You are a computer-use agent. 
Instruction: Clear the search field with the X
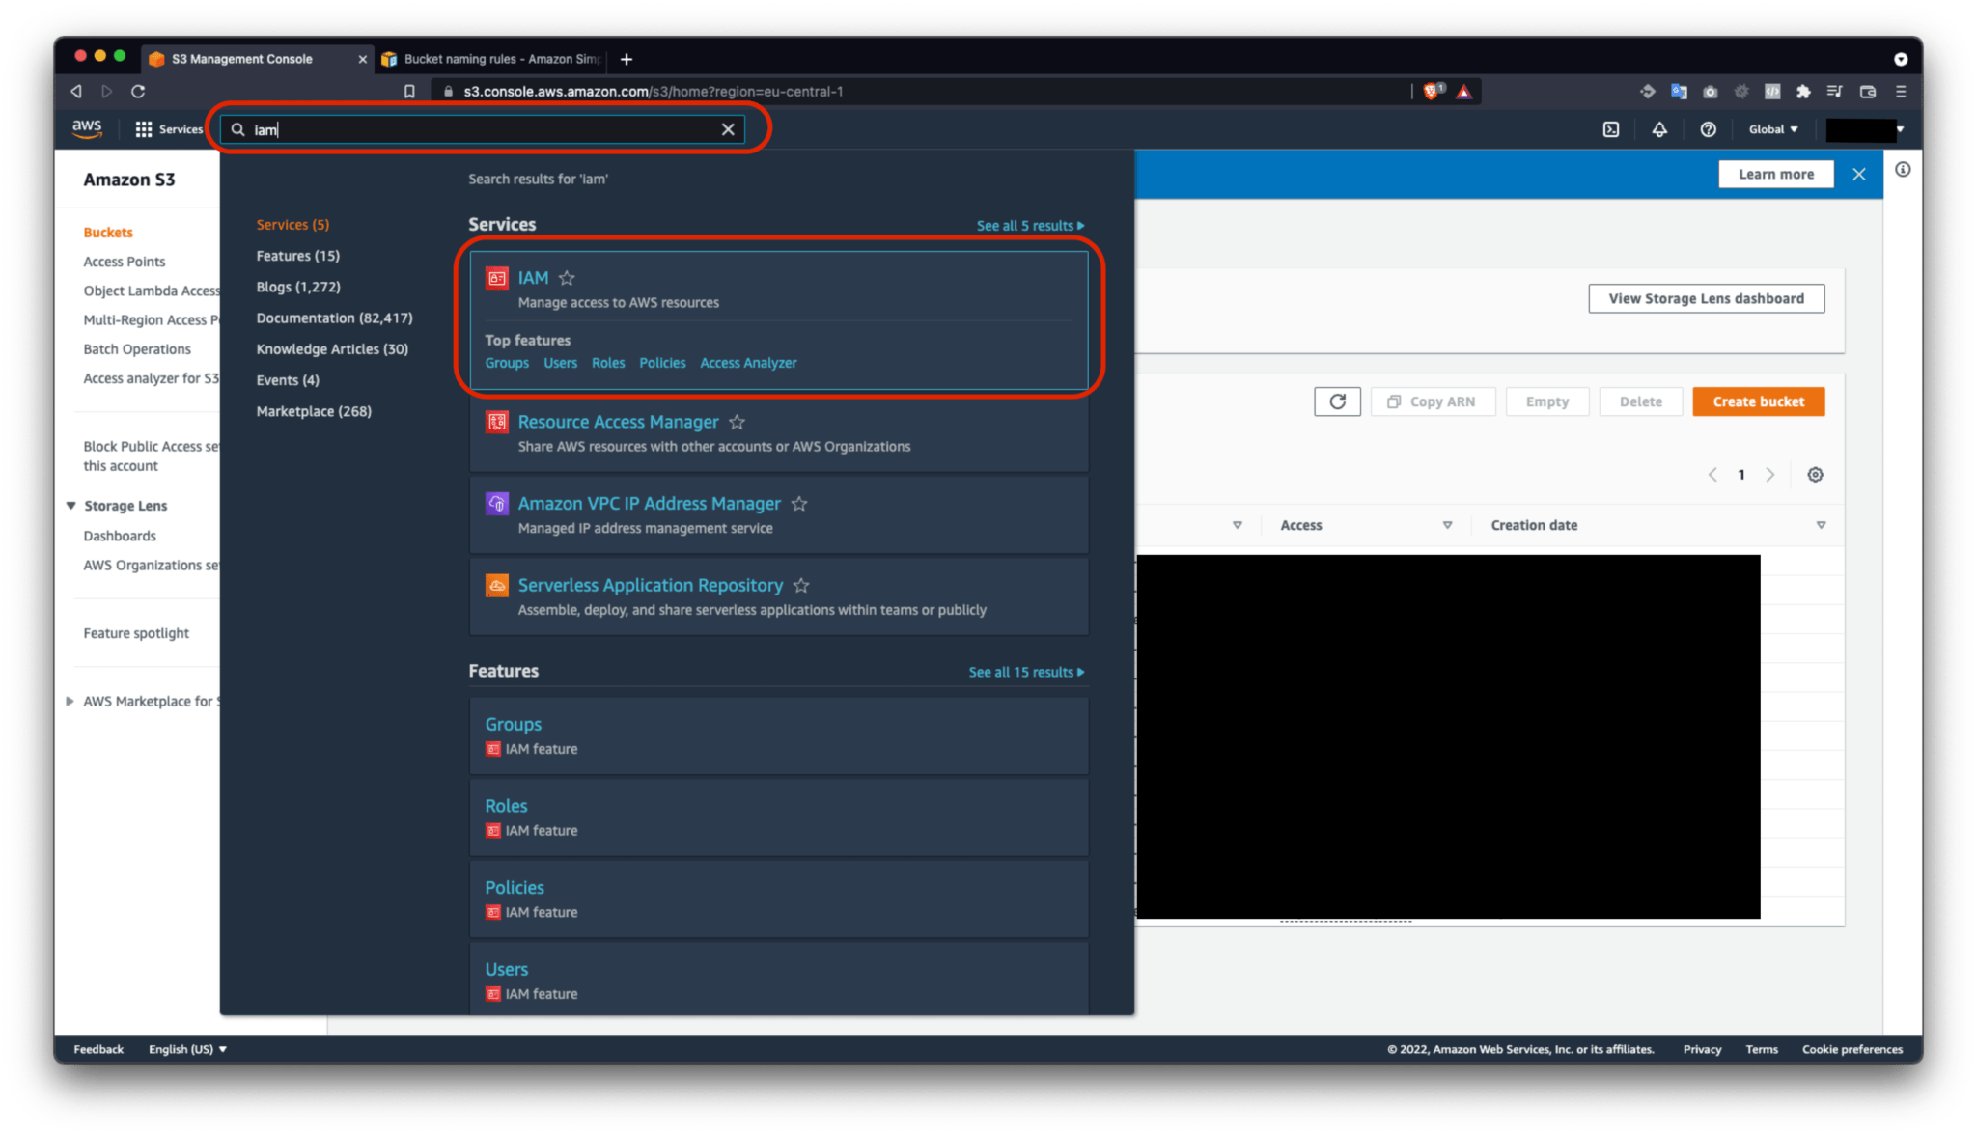pyautogui.click(x=728, y=128)
